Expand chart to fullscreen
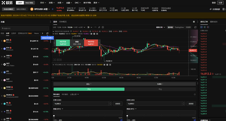Screen dimensions: 226x121 coord(195,27)
